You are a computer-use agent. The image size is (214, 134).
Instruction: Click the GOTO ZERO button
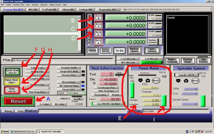[x=106, y=51]
